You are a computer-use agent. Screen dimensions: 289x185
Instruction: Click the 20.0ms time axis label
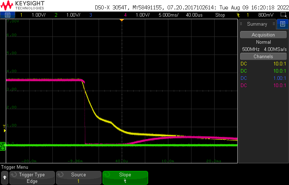(214, 161)
